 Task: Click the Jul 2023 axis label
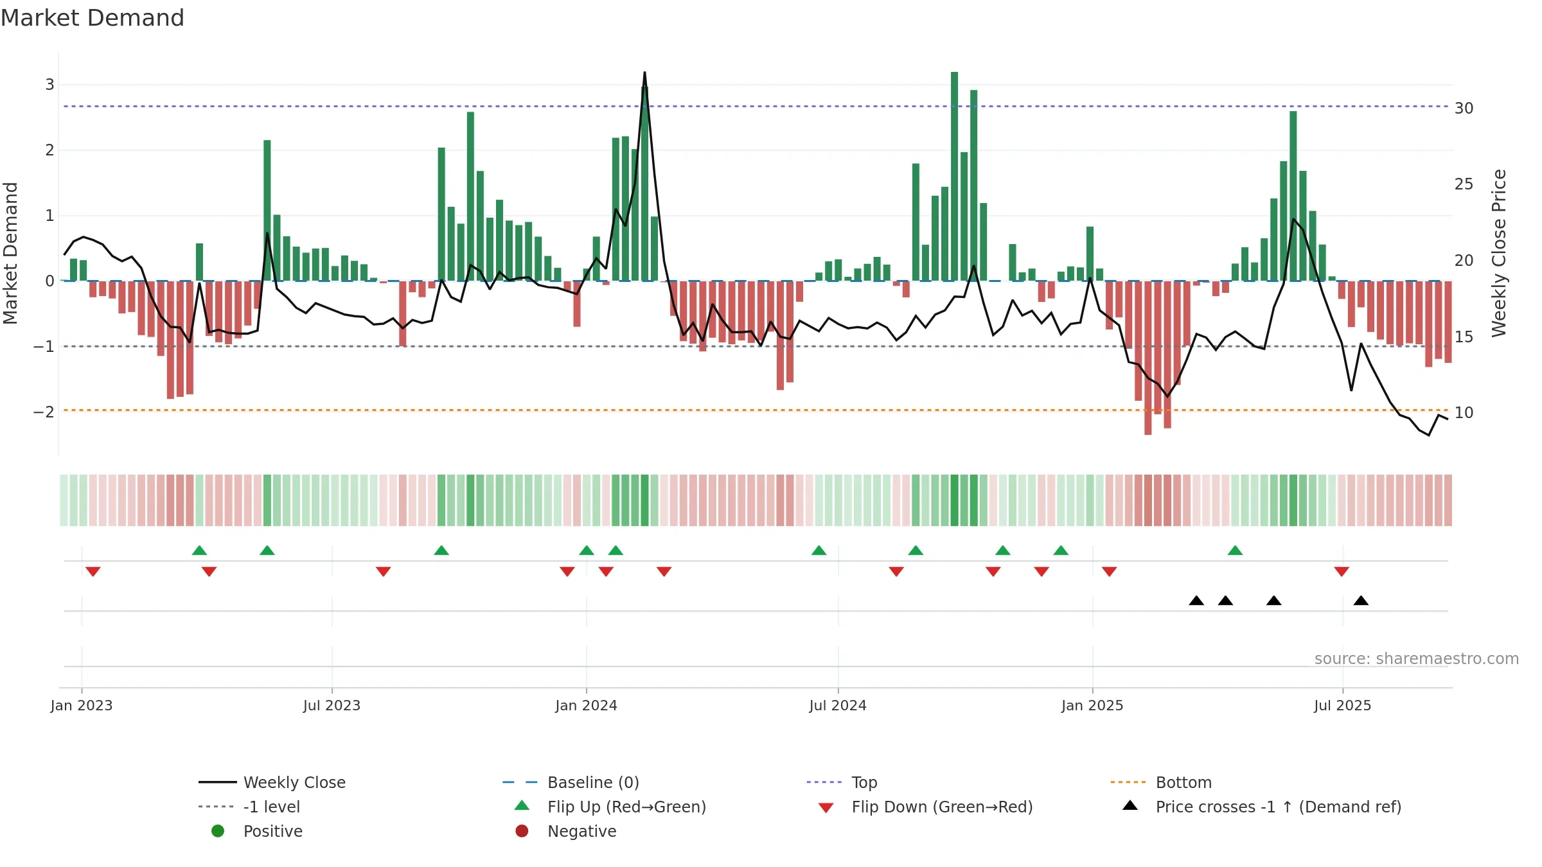pyautogui.click(x=332, y=706)
